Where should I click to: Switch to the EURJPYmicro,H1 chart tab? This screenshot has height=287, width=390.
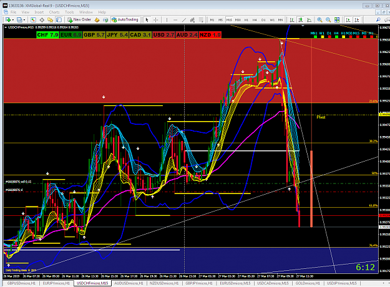click(56, 283)
